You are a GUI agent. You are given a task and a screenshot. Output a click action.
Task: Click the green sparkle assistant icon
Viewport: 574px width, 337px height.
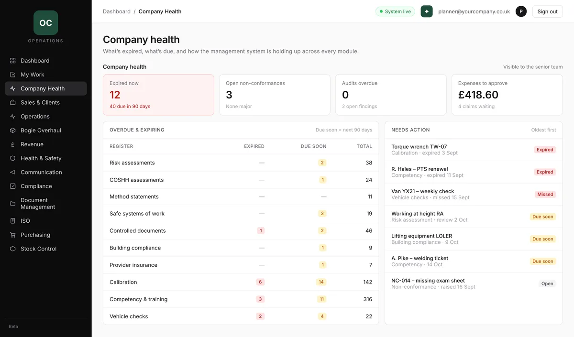coord(427,11)
